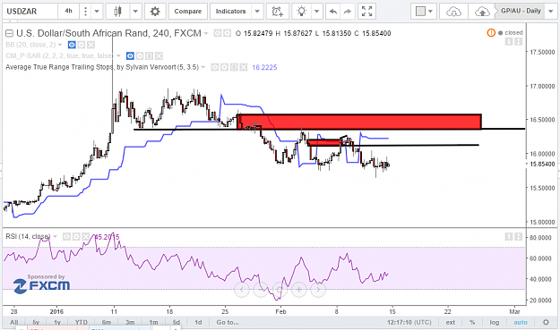The height and width of the screenshot is (330, 560).
Task: Load chart layout via cloud download icon
Action: click(453, 12)
